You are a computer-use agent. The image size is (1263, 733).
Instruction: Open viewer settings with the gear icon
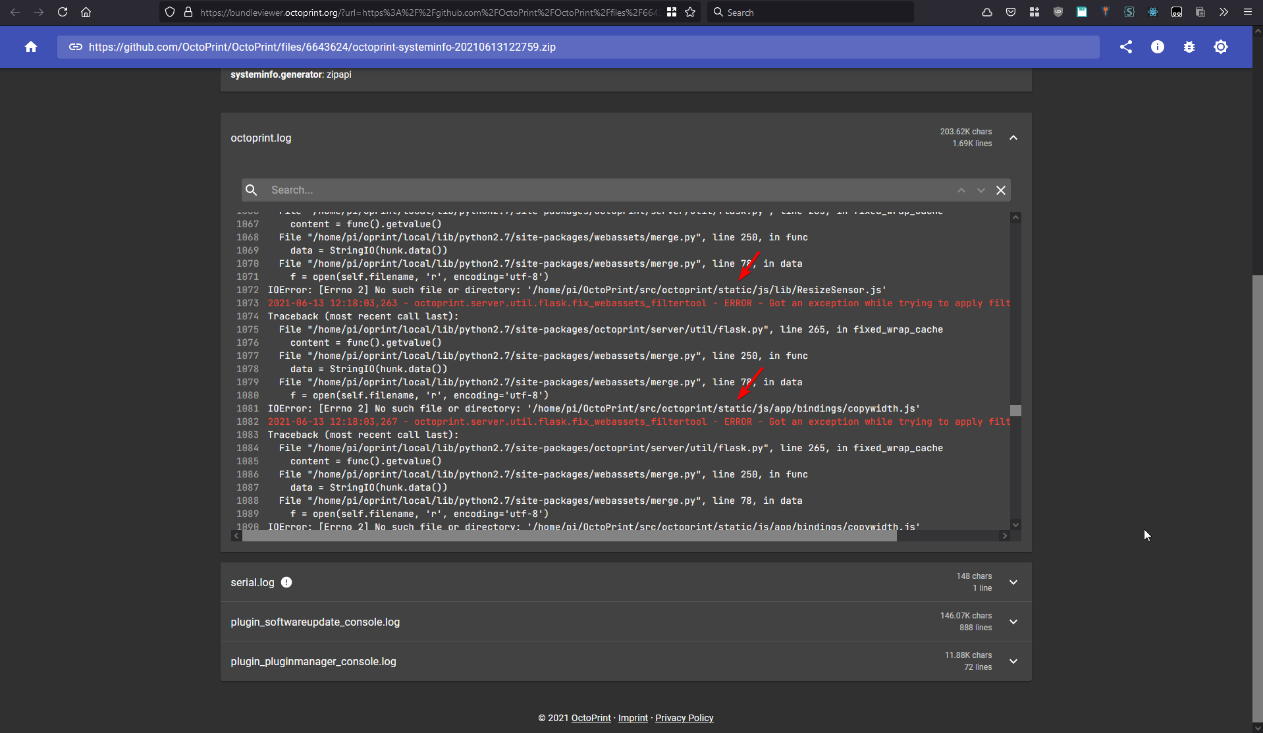(x=1222, y=47)
